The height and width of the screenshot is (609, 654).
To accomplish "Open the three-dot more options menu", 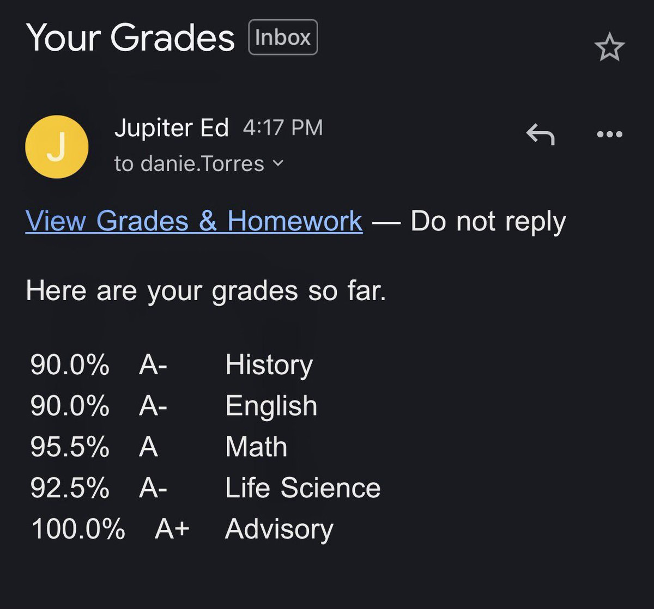I will click(x=609, y=134).
